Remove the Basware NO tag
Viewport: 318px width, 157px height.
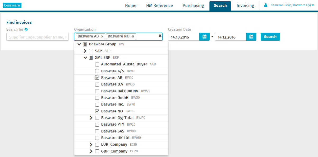(133, 36)
